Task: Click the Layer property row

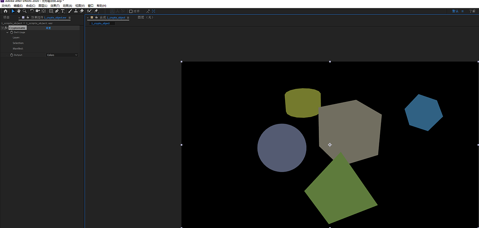Action: (x=40, y=38)
